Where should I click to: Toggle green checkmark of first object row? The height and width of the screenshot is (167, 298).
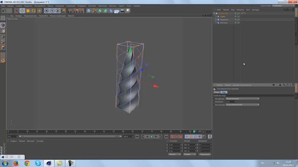click(x=239, y=13)
